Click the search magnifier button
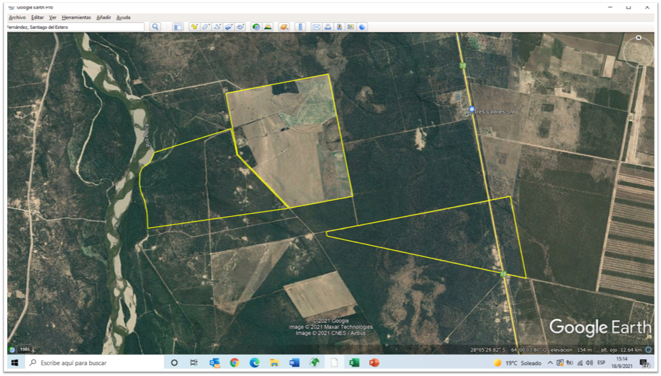 pos(155,27)
